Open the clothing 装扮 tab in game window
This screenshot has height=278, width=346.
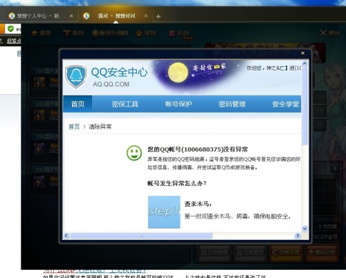73,33
